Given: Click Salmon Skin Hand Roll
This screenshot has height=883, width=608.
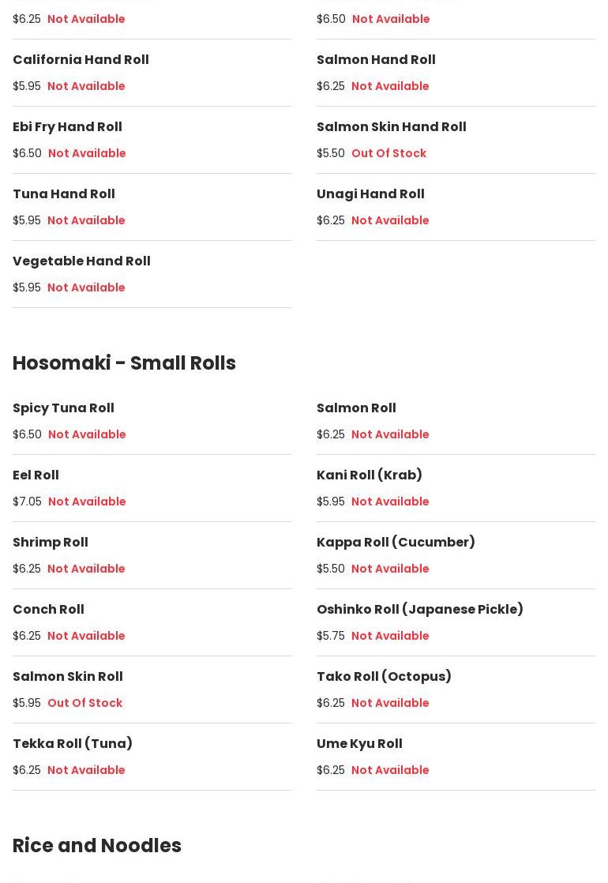Looking at the screenshot, I should [391, 127].
